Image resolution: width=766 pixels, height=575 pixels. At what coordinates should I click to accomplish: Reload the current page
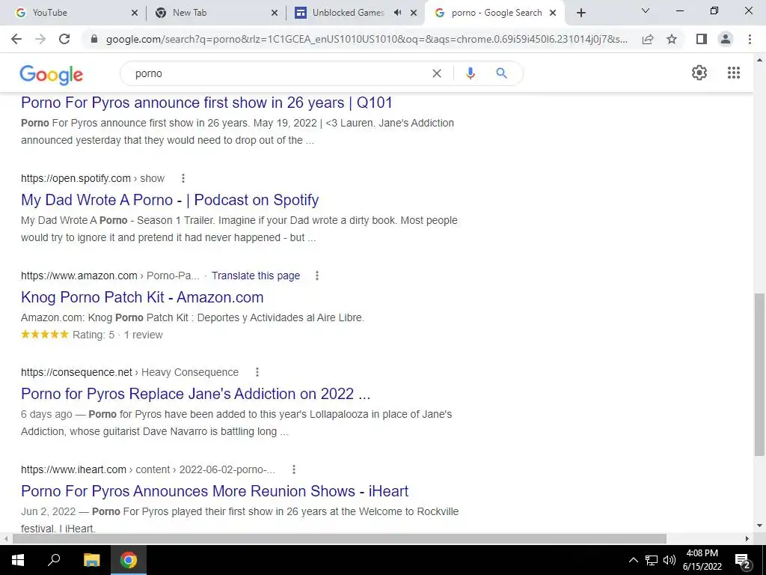64,39
